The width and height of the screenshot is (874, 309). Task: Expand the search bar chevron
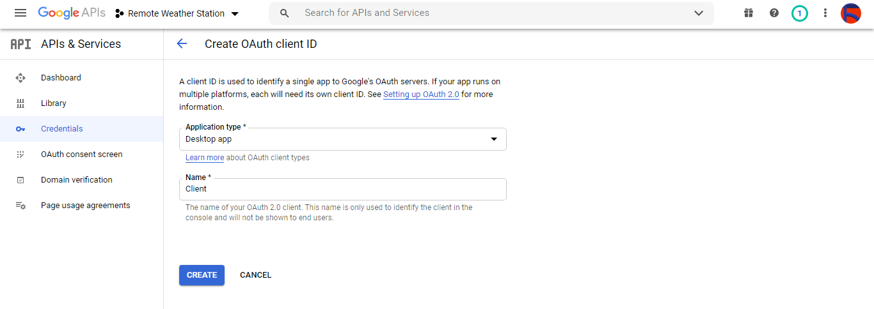699,13
